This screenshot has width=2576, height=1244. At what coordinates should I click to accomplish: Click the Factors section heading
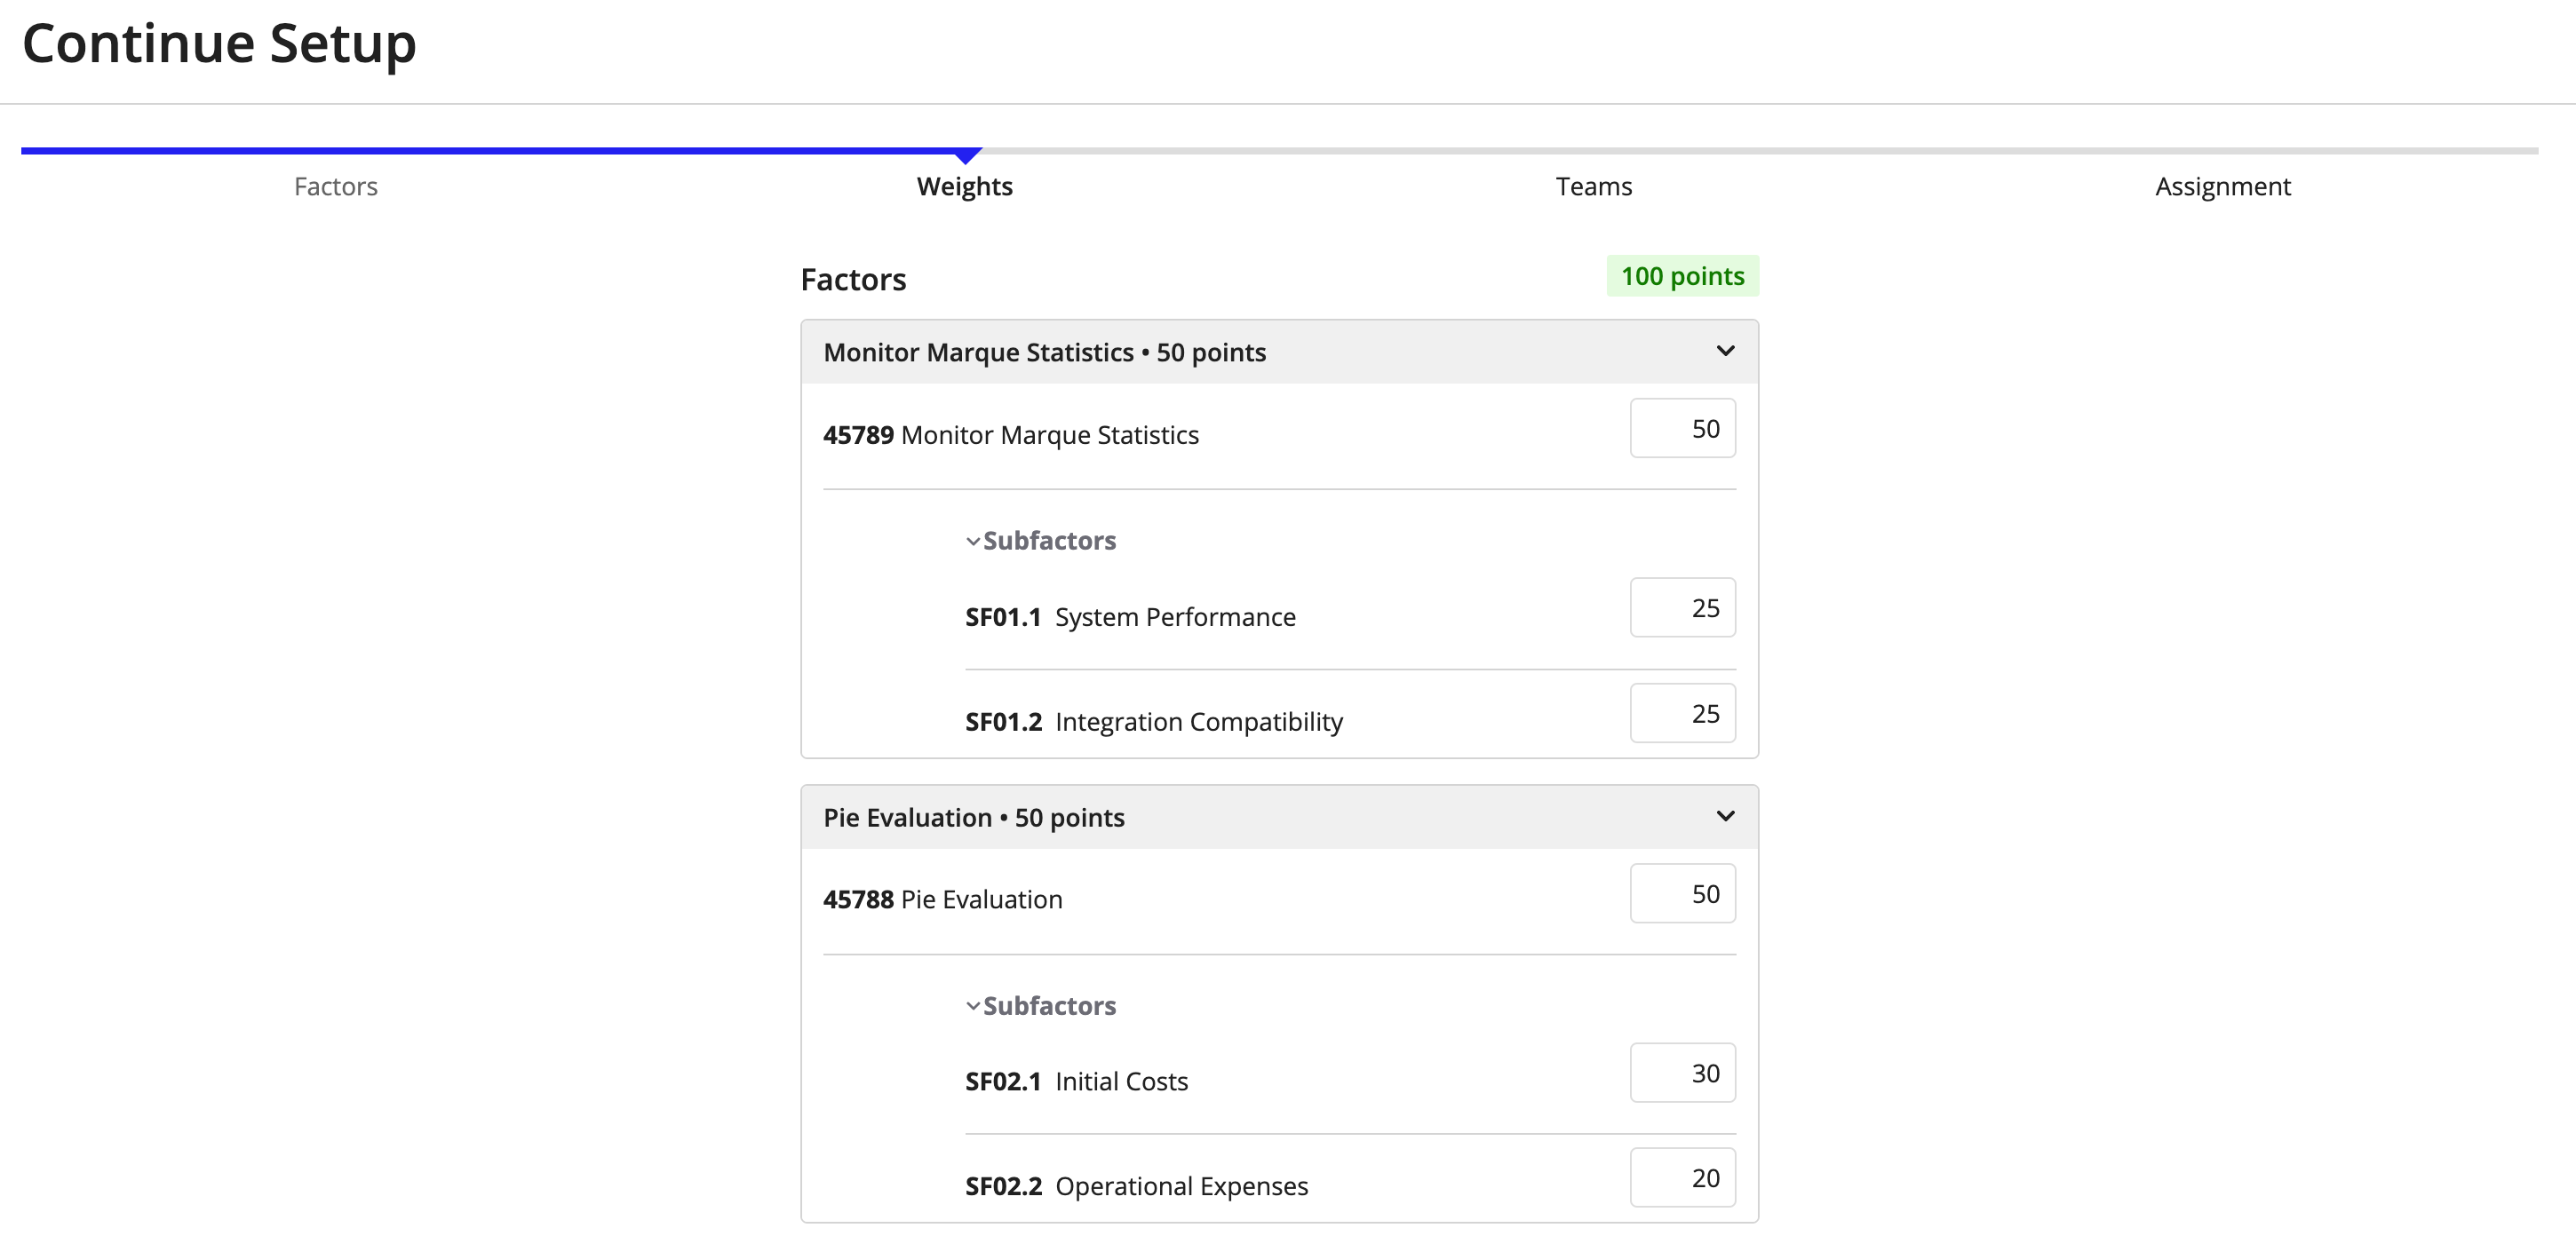coord(853,279)
